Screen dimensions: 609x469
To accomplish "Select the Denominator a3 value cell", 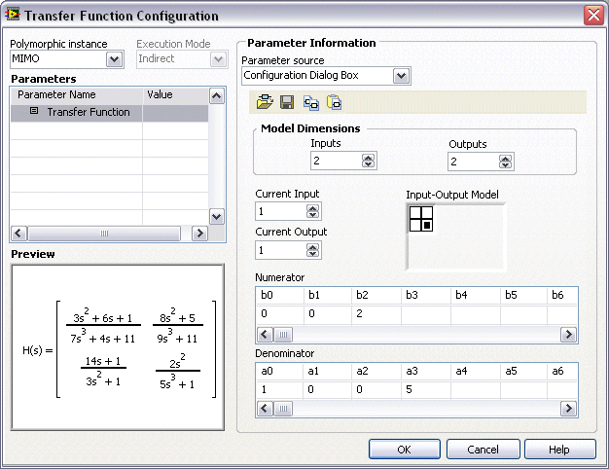I will pos(424,389).
